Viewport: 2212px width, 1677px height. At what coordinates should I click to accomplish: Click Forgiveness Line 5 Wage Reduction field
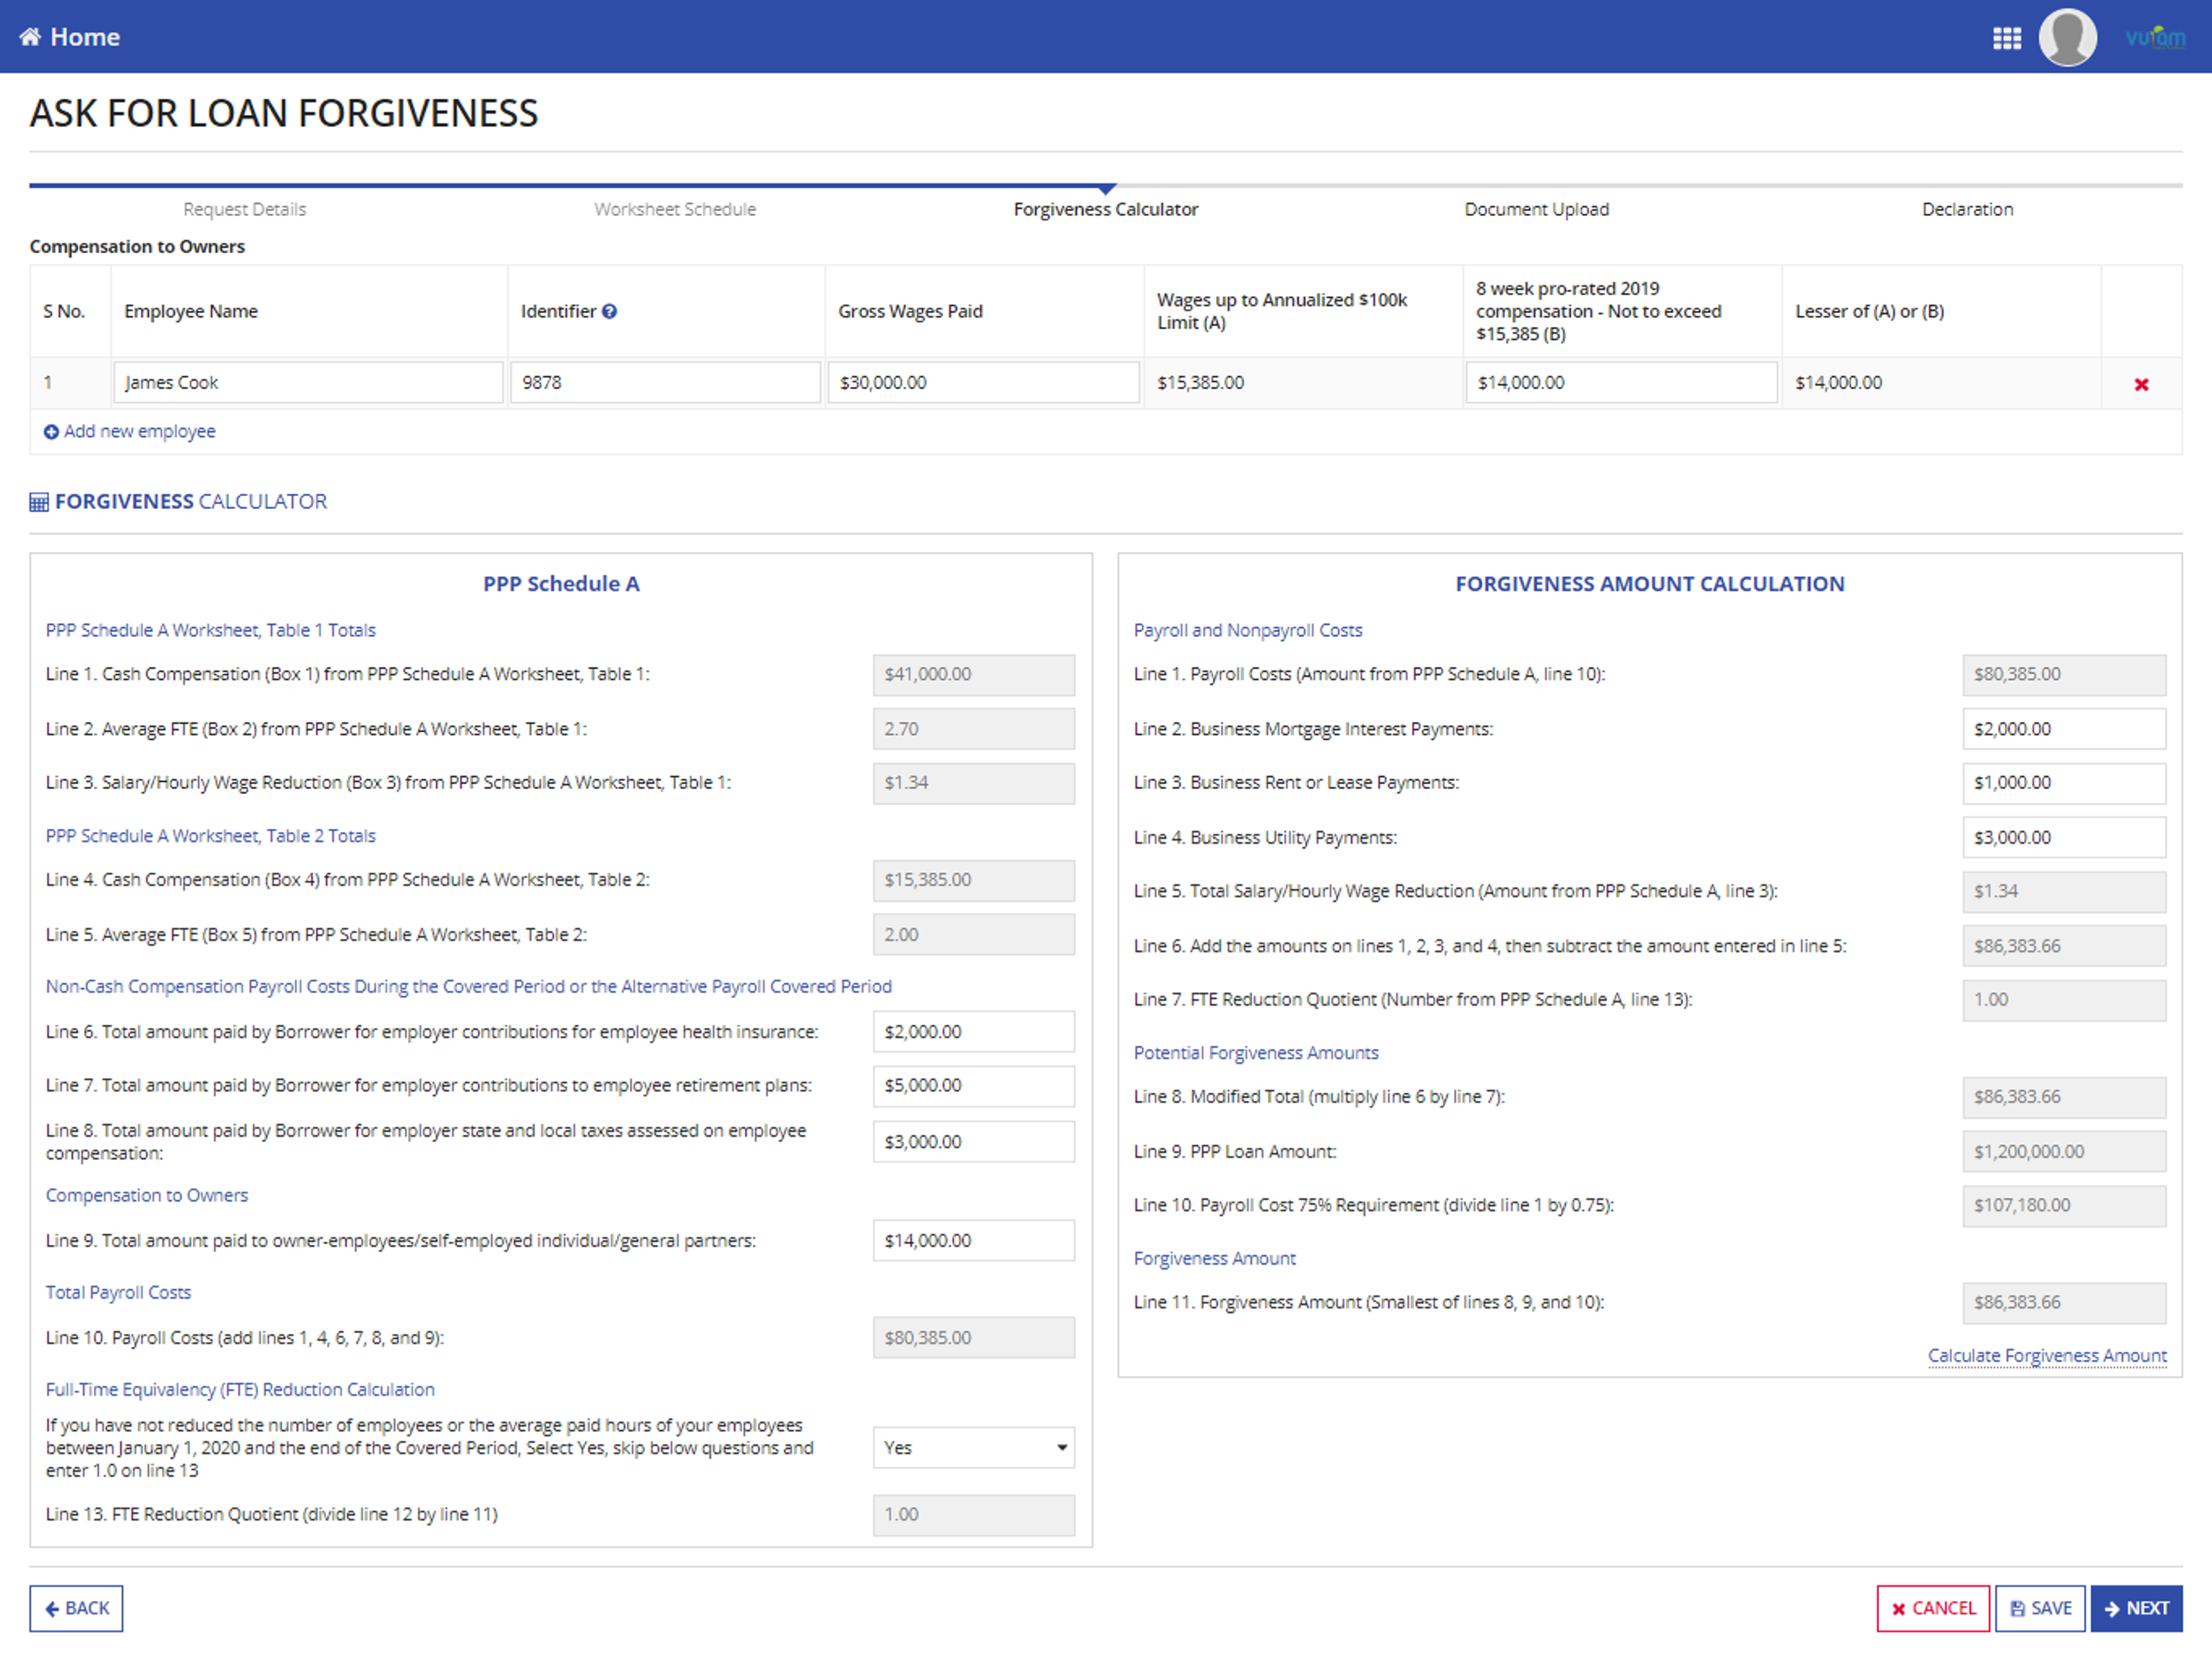2064,891
